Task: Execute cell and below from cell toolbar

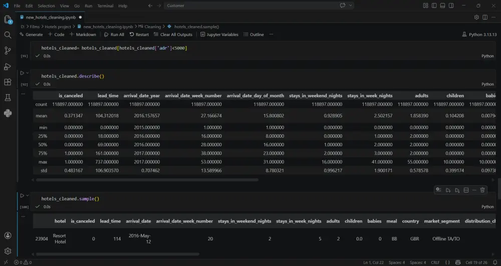Action: pos(457,190)
